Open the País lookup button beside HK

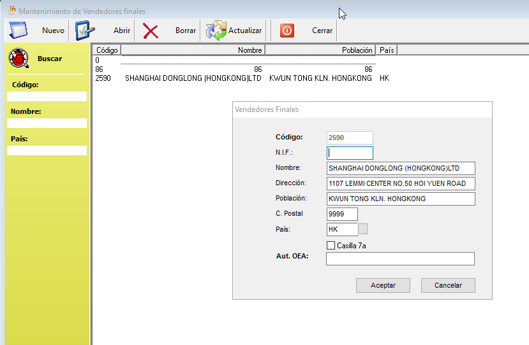[362, 229]
